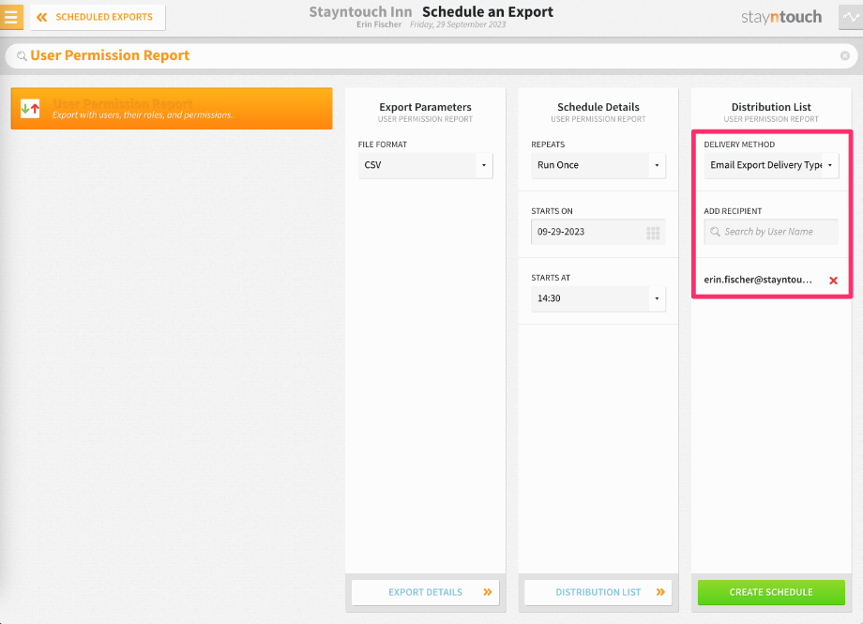Open the File Format CSV dropdown
Screen dimensions: 863x624
[x=426, y=165]
